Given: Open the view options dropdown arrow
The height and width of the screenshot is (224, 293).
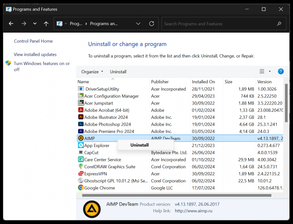Looking at the screenshot, I should point(270,71).
